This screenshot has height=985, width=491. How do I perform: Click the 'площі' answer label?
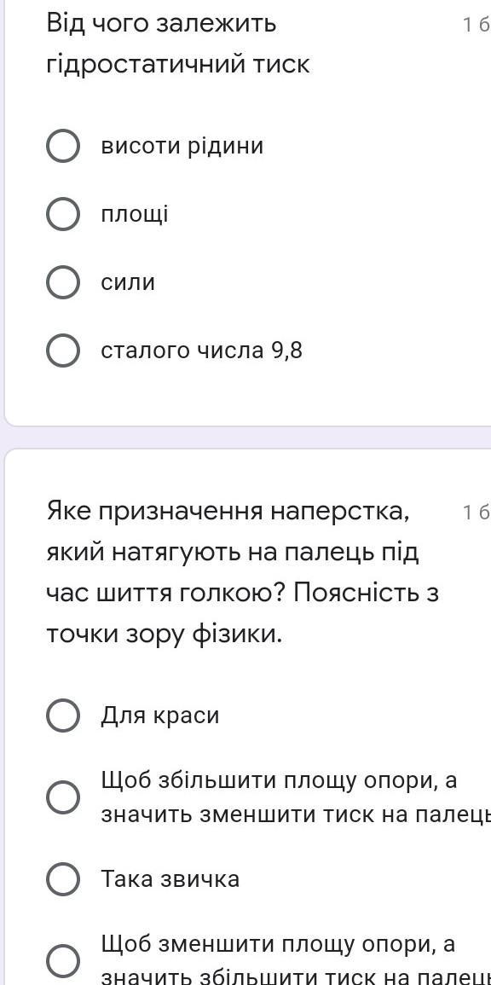tap(135, 216)
